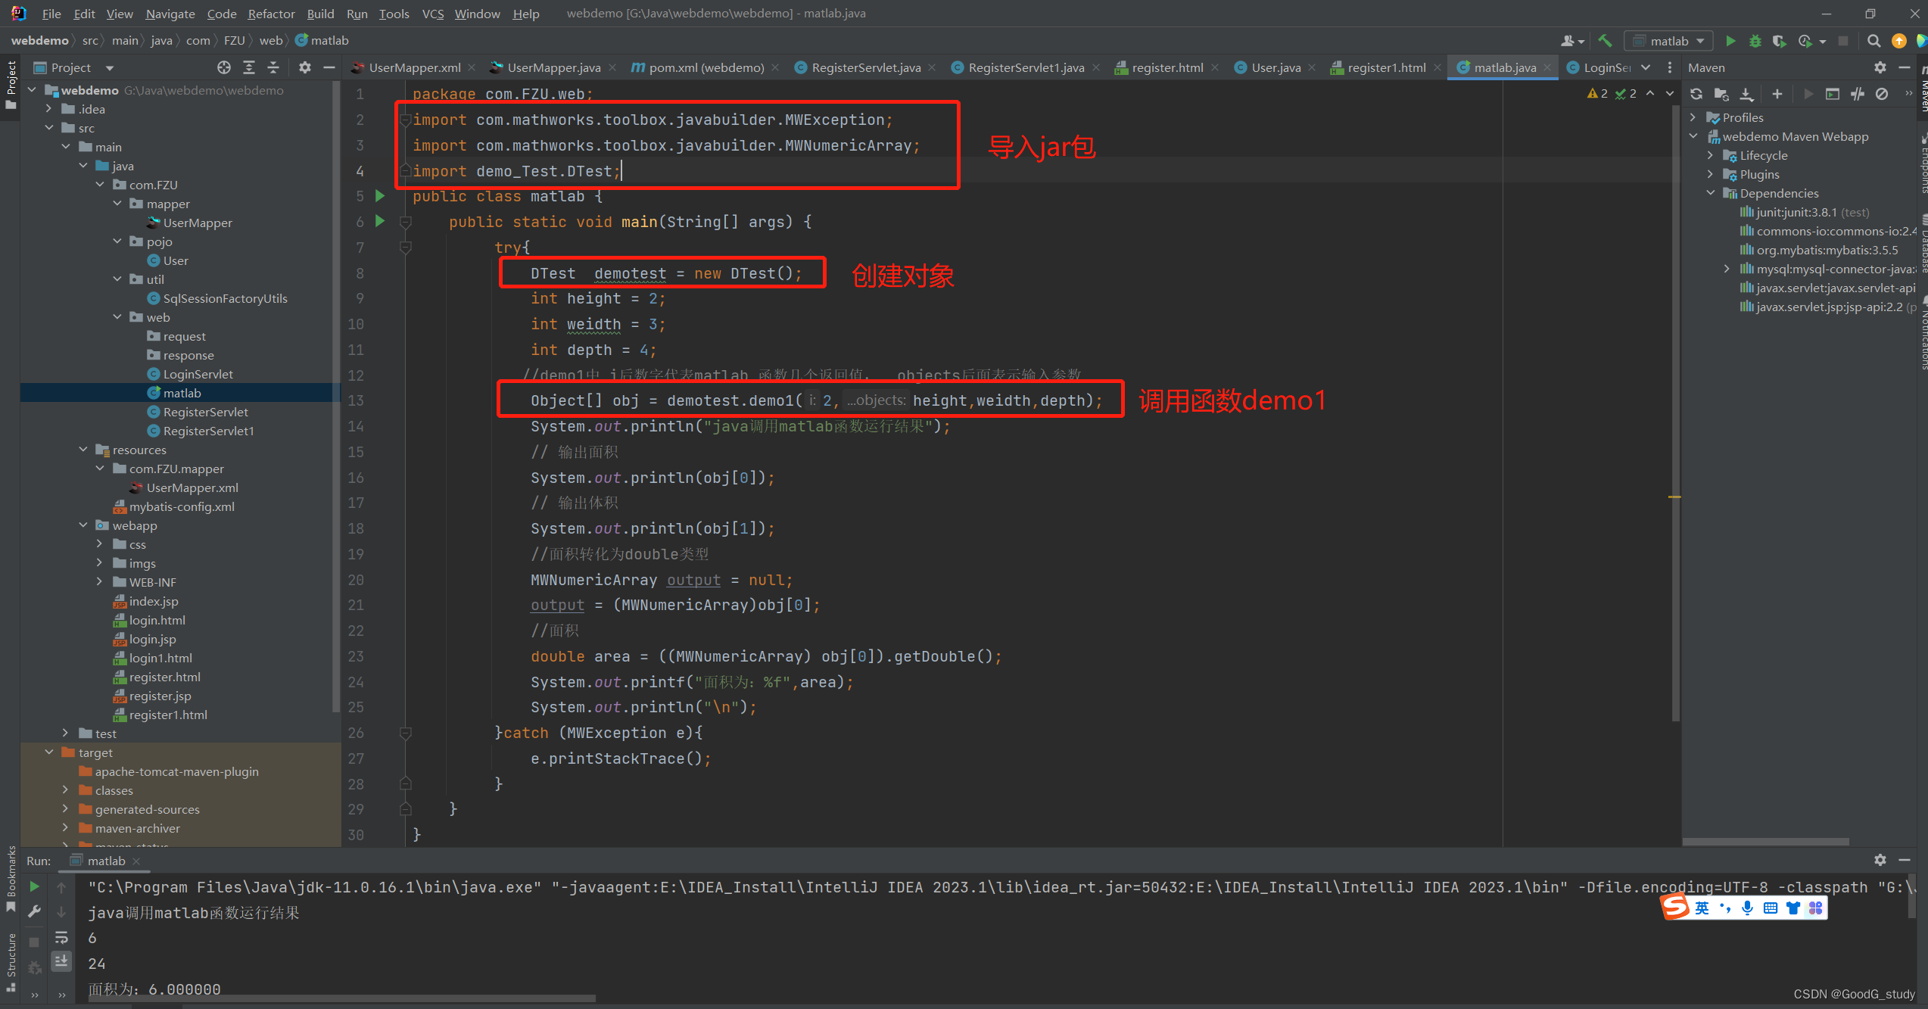This screenshot has width=1928, height=1009.
Task: Collapse the webapp folder in tree
Action: [x=83, y=525]
